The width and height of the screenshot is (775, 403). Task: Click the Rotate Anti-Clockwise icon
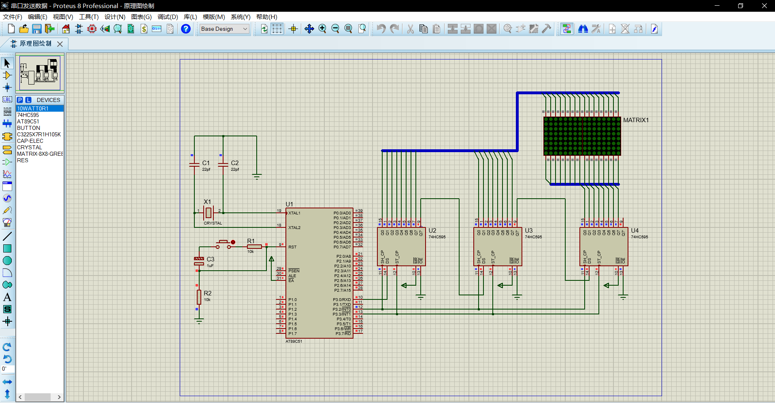(7, 359)
